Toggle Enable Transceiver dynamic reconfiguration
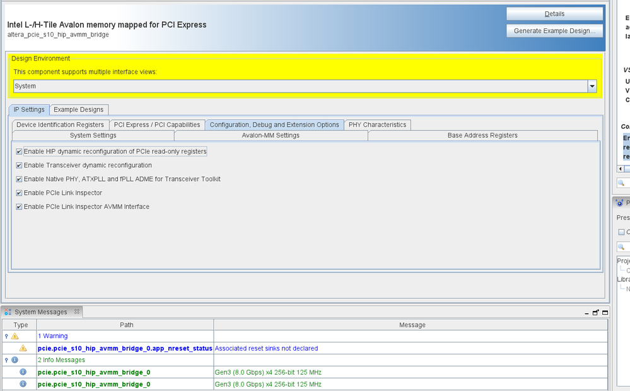This screenshot has height=391, width=630. pos(19,165)
